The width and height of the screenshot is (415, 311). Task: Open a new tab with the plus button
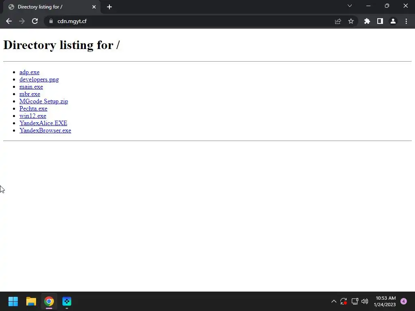click(109, 7)
